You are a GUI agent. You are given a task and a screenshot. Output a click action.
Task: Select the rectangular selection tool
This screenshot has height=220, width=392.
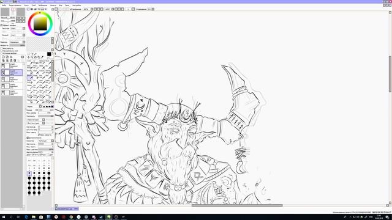tap(29, 54)
